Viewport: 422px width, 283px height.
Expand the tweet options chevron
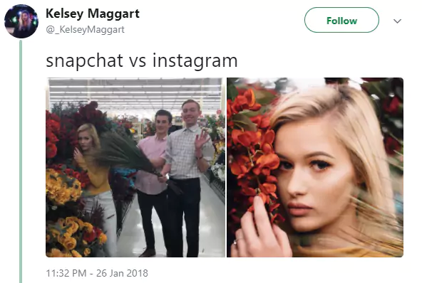397,21
